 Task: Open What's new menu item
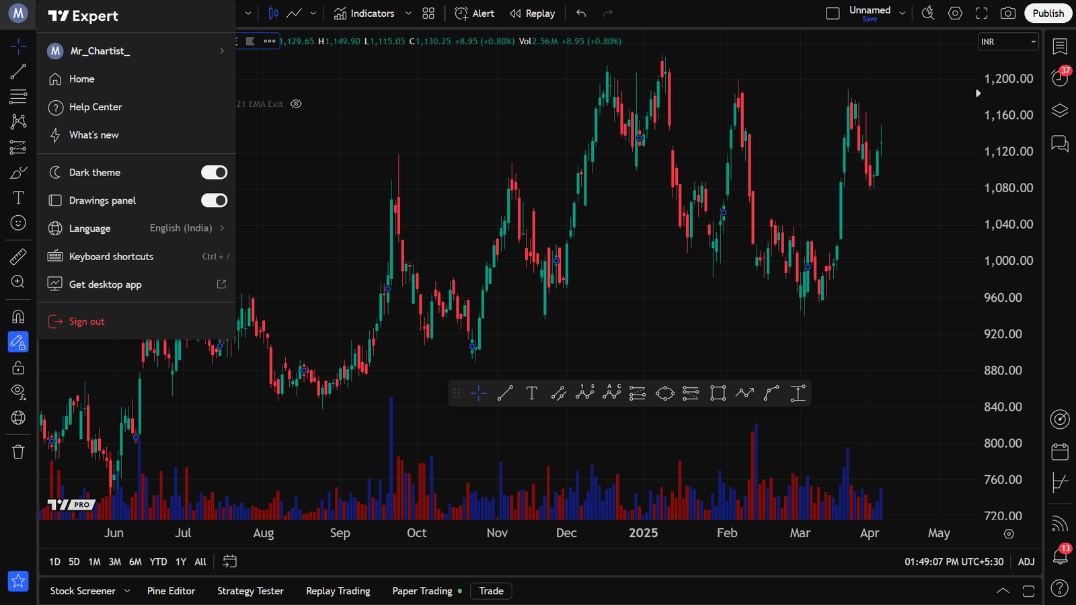pos(137,135)
